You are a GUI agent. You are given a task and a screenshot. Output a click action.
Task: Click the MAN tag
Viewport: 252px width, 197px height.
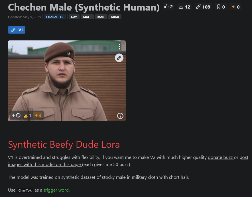101,17
